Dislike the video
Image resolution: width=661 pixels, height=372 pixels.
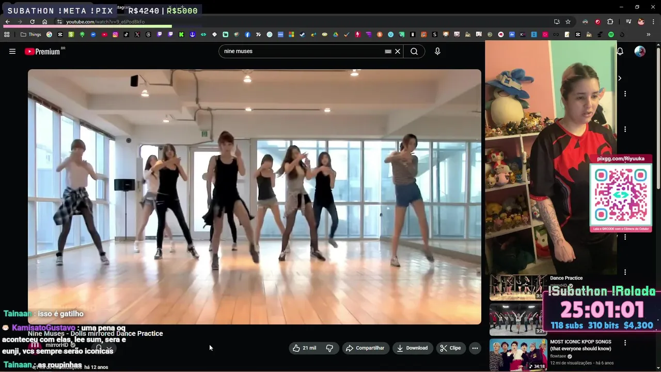[x=329, y=348]
